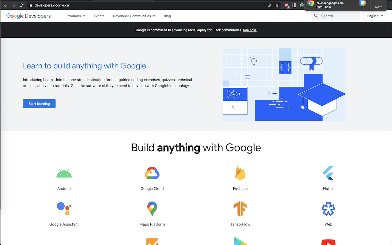Click the search magnifier icon

(316, 16)
